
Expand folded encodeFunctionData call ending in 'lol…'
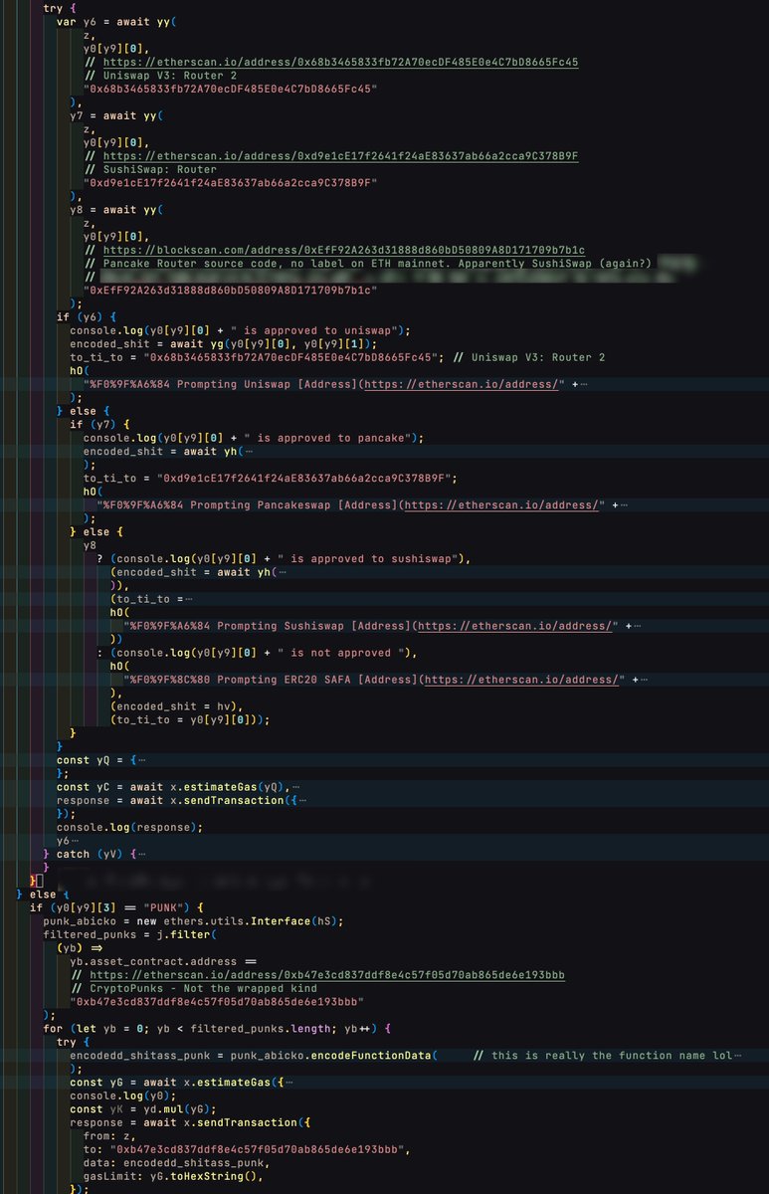[737, 1056]
